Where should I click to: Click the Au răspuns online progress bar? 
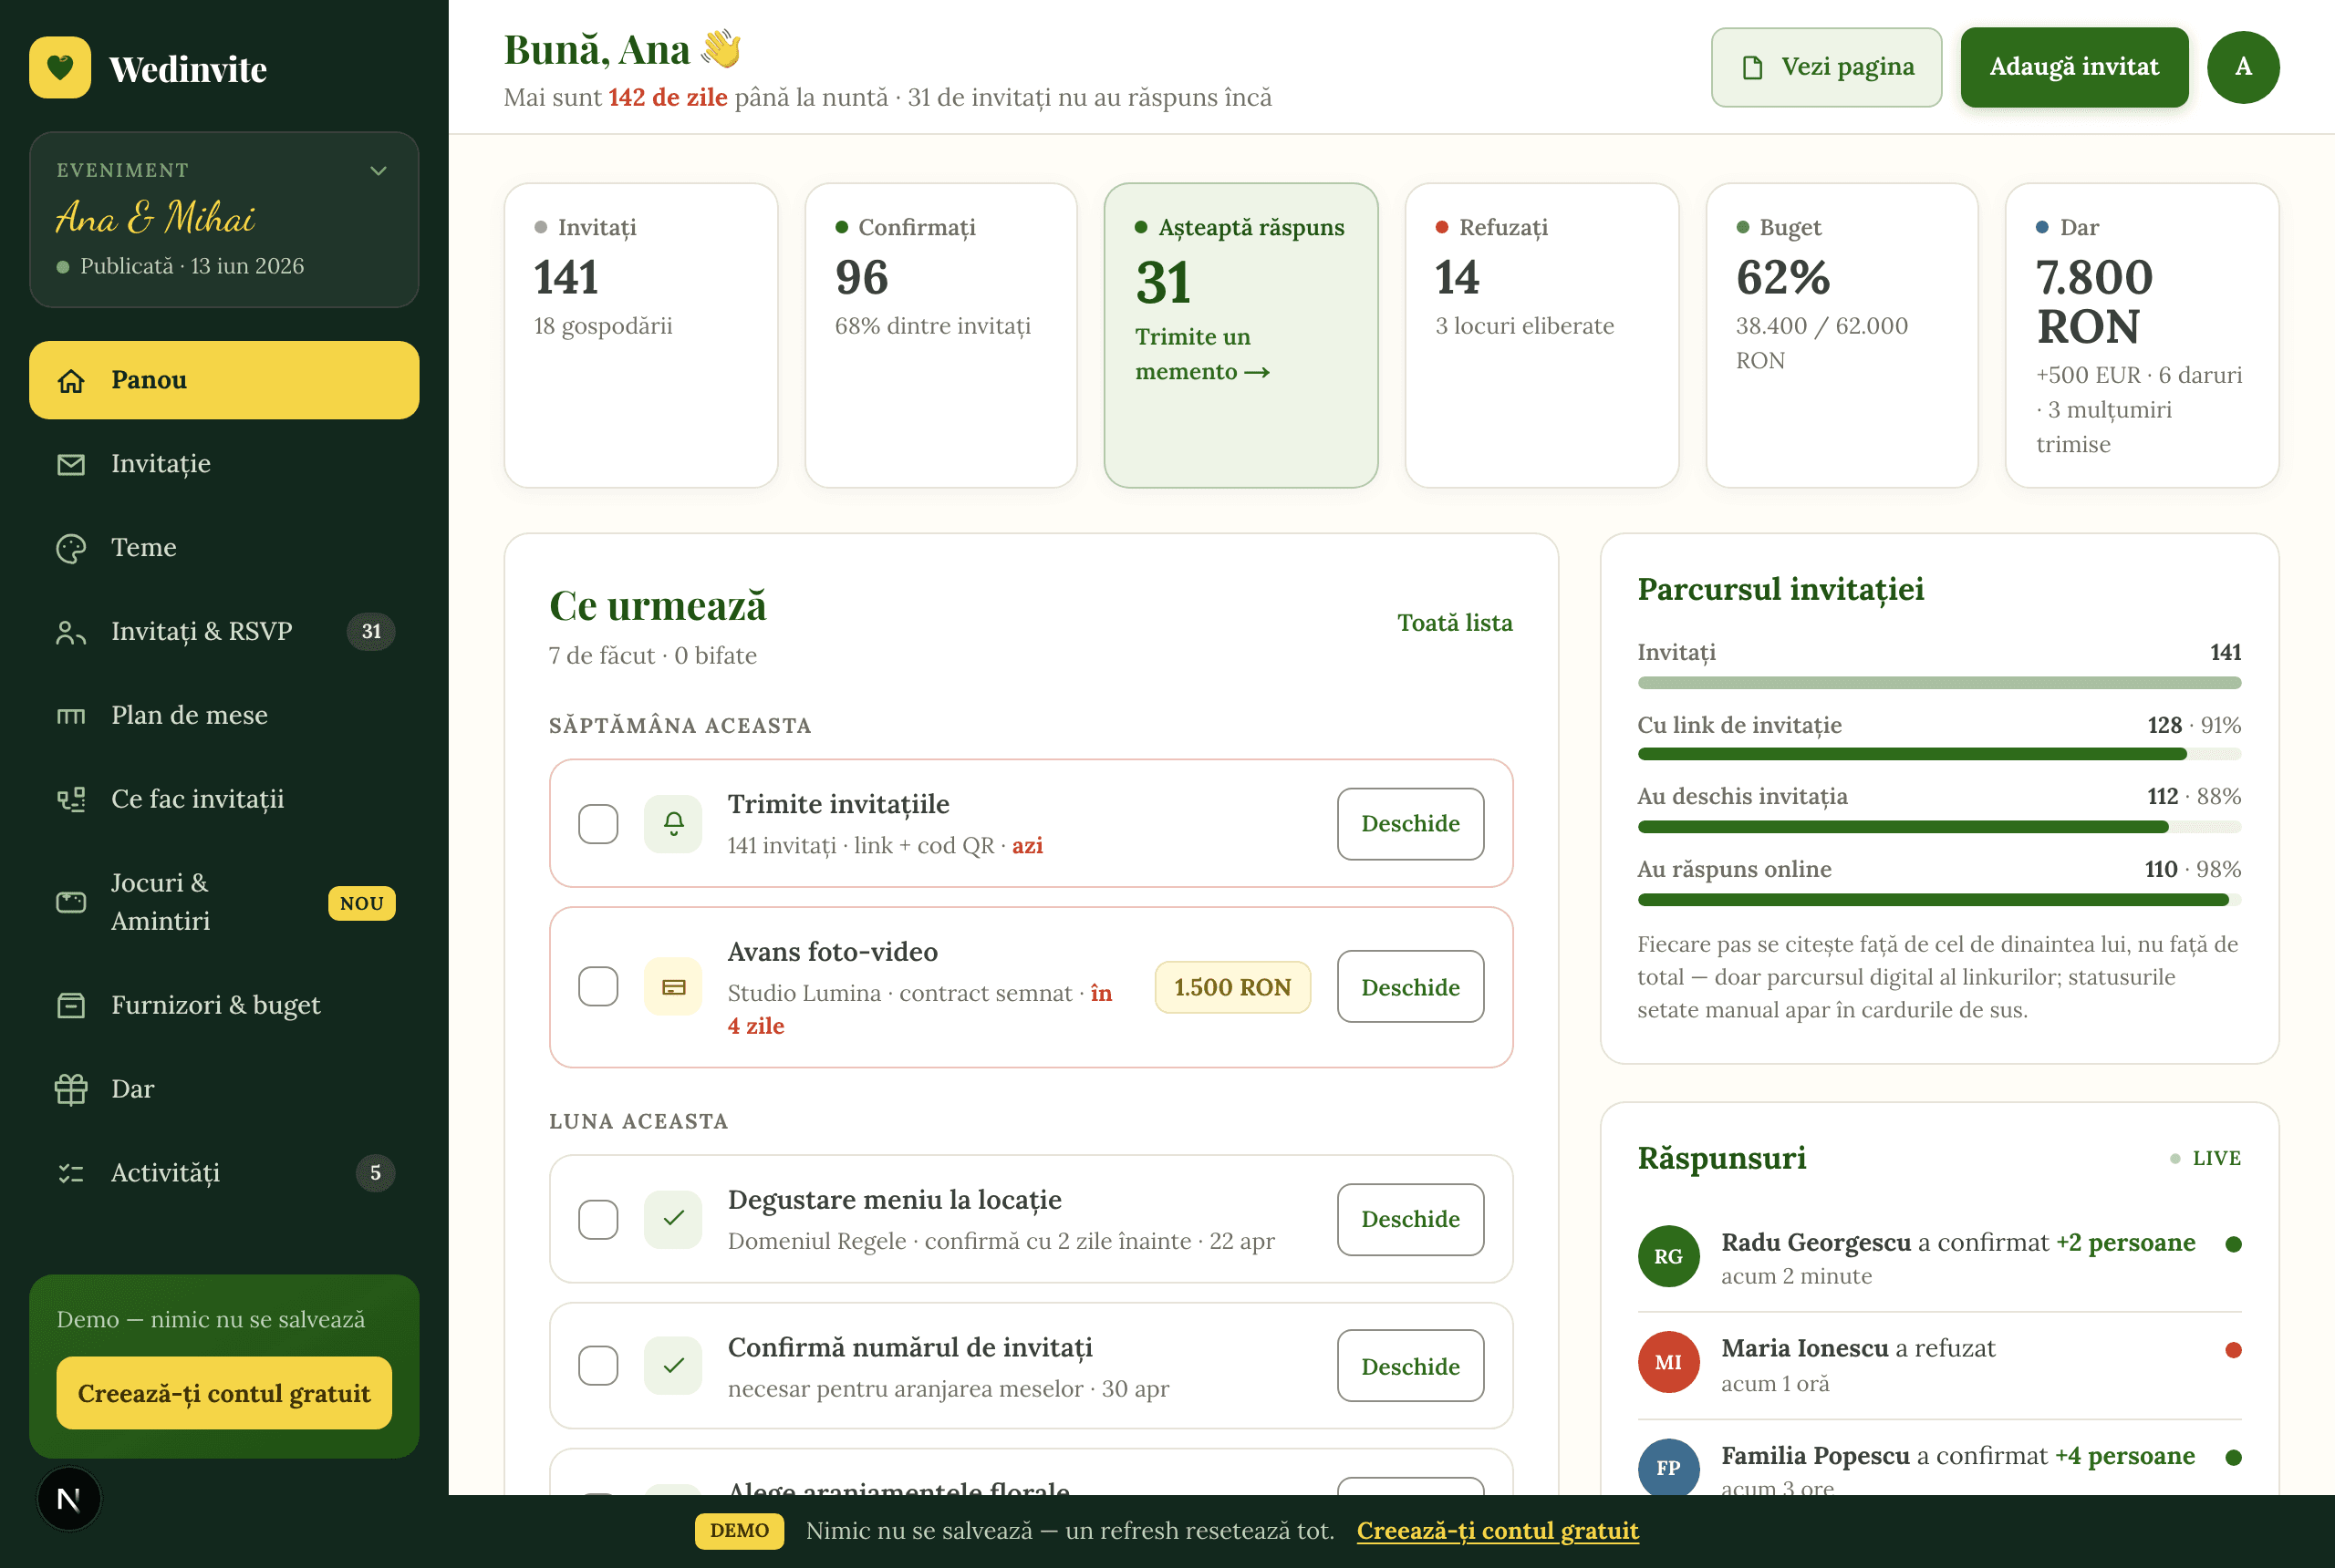point(1939,900)
